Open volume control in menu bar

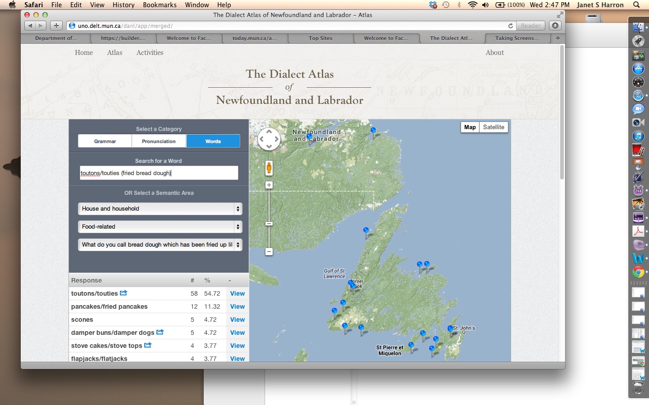[485, 5]
